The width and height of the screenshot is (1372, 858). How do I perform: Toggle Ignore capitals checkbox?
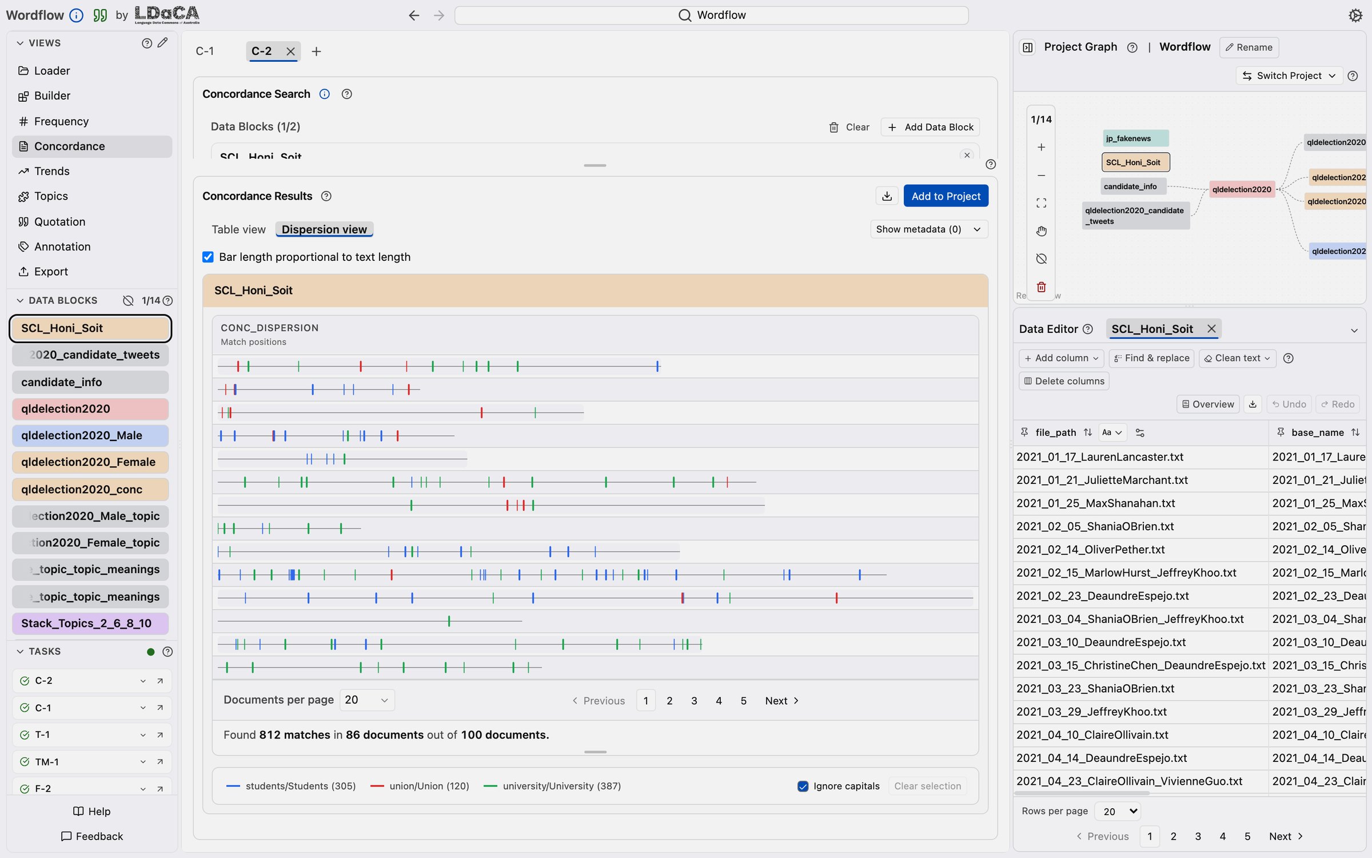[803, 786]
